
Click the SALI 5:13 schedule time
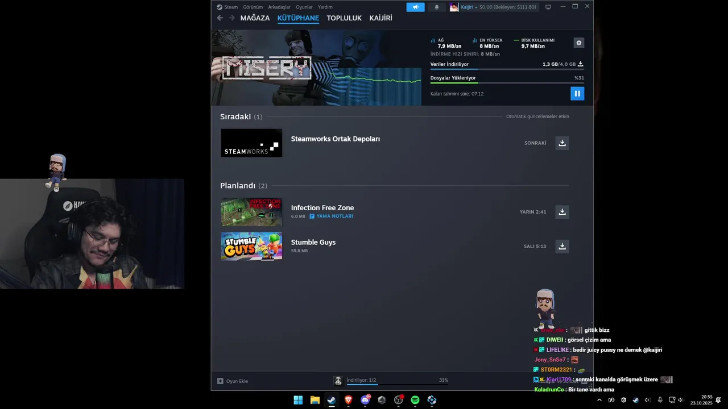click(x=535, y=247)
